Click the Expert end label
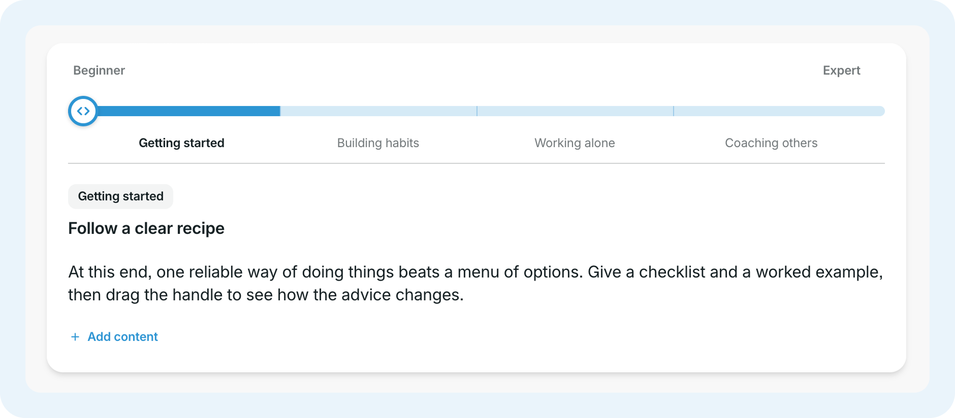 841,71
